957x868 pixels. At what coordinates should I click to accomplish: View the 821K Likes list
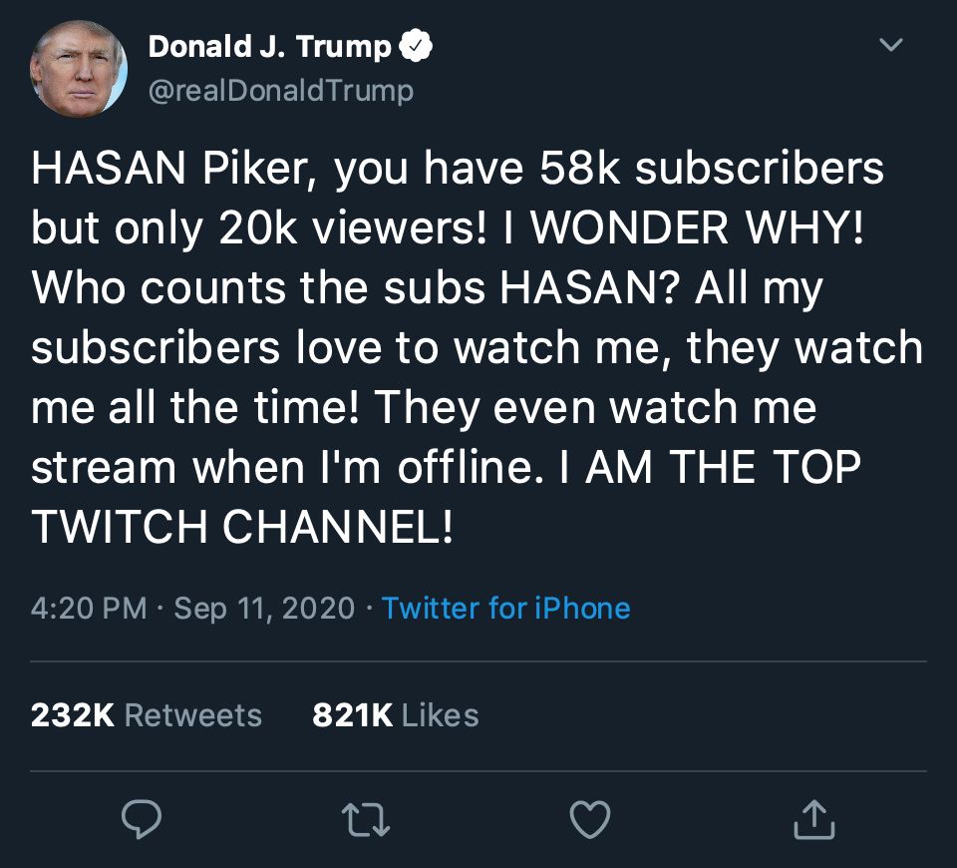click(x=395, y=715)
